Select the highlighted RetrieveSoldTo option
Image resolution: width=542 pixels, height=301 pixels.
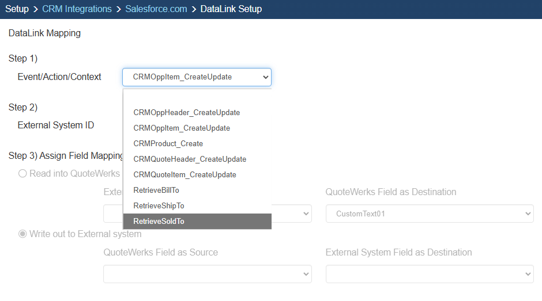click(x=159, y=222)
